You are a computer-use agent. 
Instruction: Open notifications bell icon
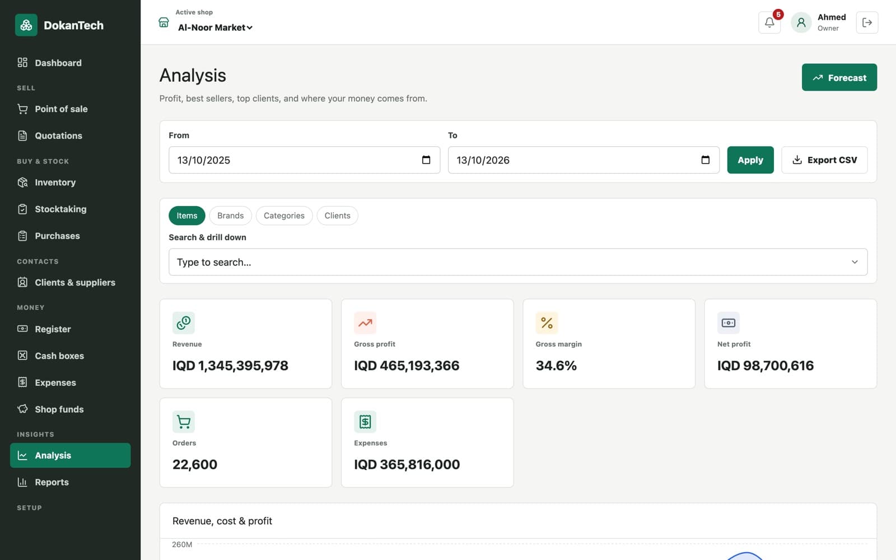pos(769,22)
